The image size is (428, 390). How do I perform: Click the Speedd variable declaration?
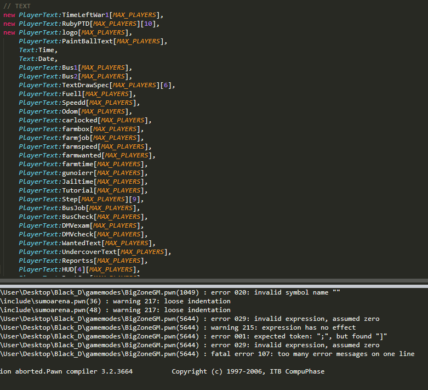point(79,103)
